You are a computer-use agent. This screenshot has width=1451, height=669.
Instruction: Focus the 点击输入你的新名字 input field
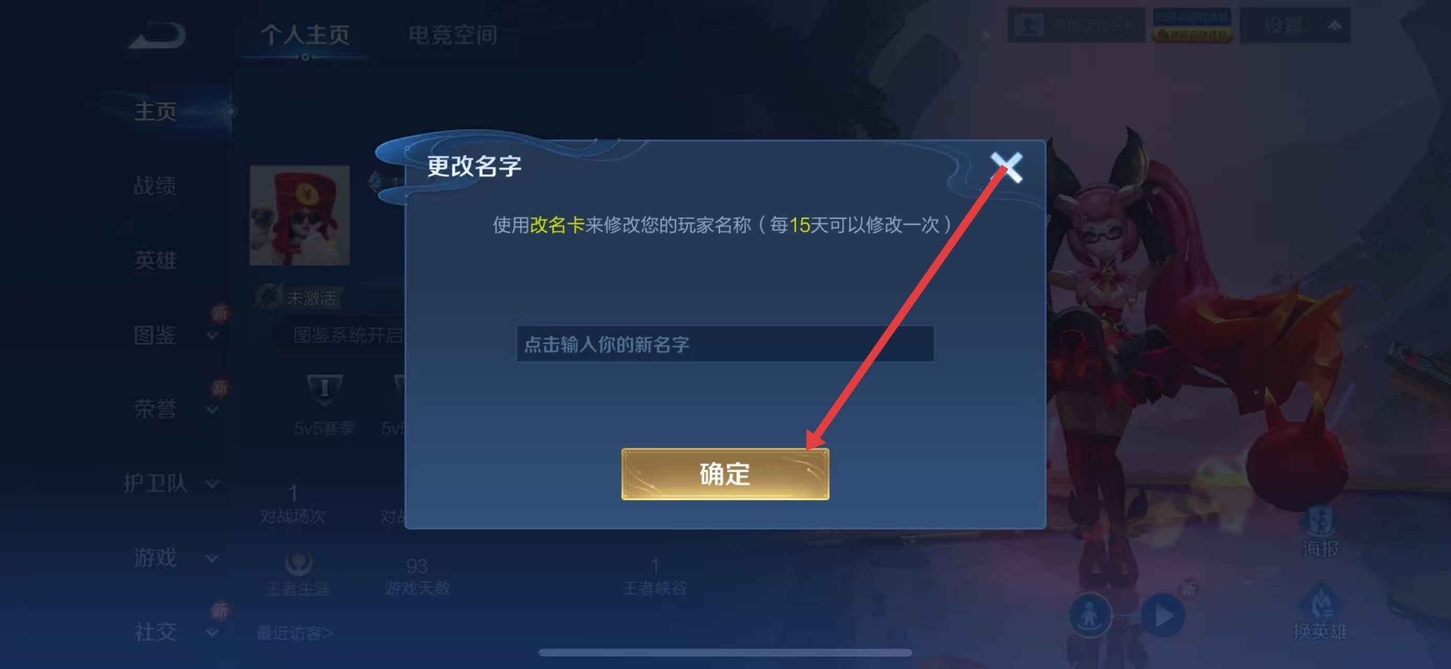click(x=725, y=344)
